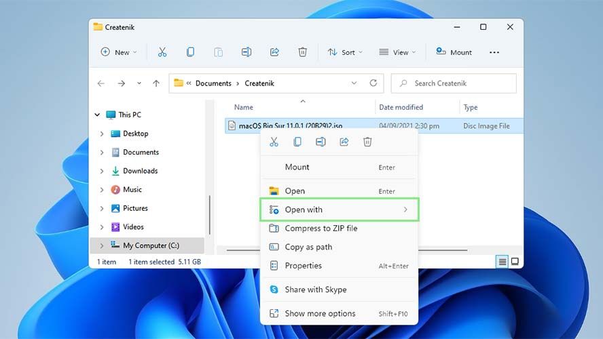Go up one folder level arrow
This screenshot has height=339, width=603.
[156, 83]
